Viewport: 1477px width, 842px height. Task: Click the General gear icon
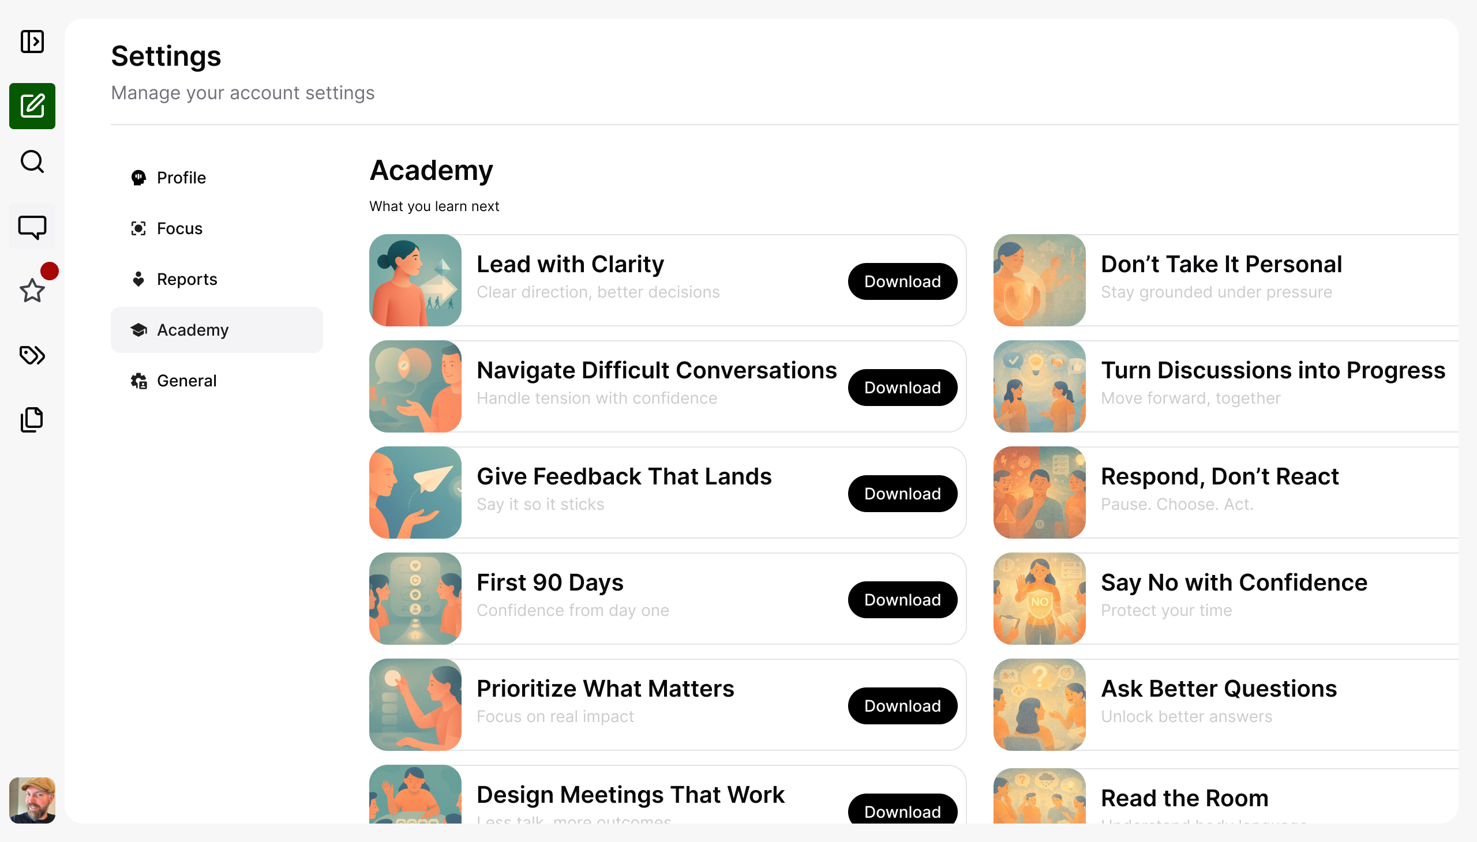[138, 381]
